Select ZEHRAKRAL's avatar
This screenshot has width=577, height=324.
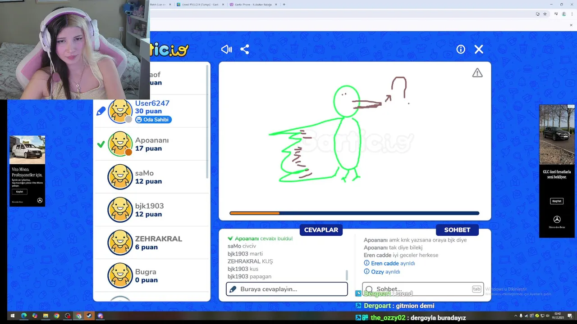[120, 243]
